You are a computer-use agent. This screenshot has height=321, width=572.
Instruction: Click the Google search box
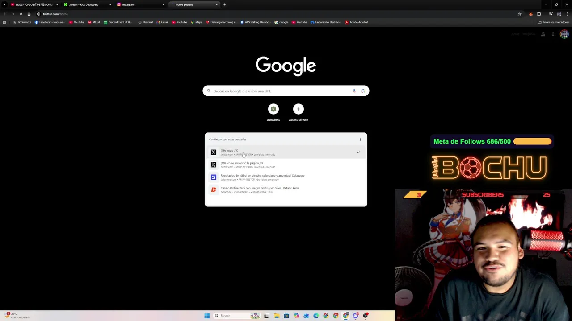[x=286, y=91]
